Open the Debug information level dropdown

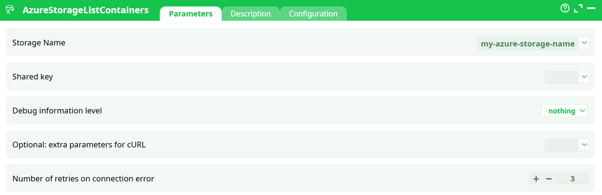pyautogui.click(x=564, y=111)
